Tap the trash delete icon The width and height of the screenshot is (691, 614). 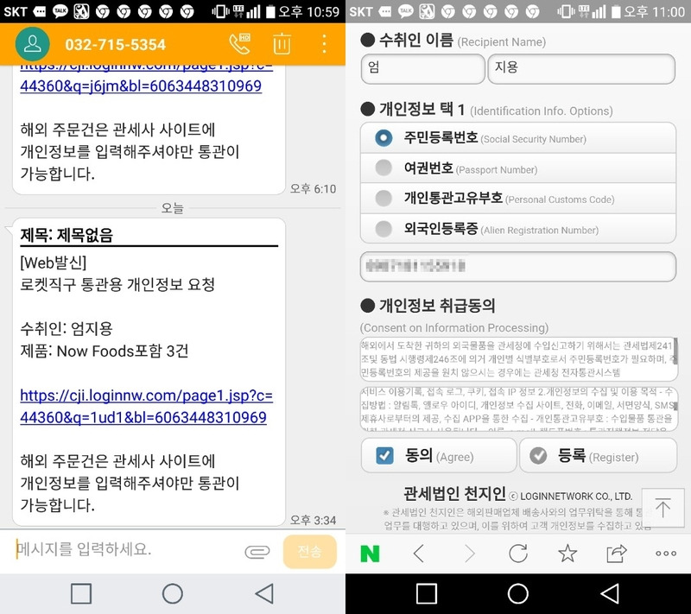[282, 44]
